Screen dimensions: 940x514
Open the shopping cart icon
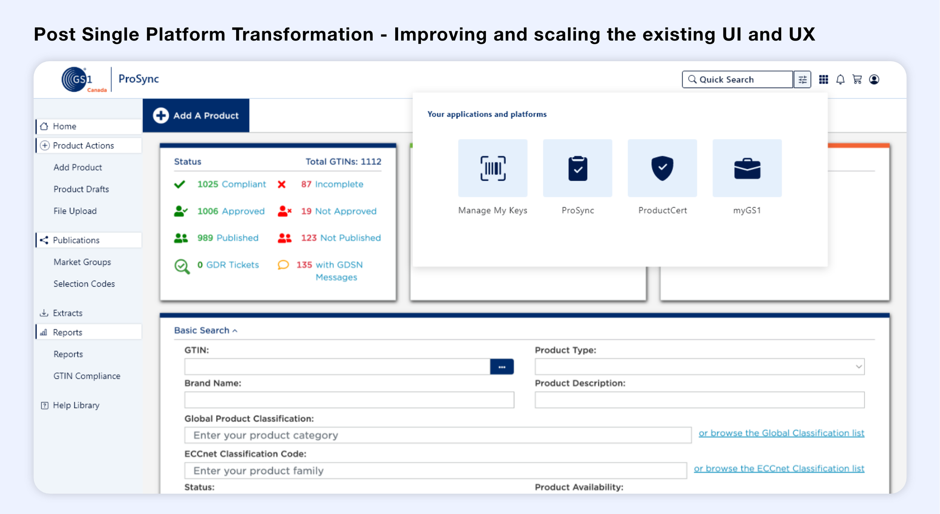(x=857, y=80)
